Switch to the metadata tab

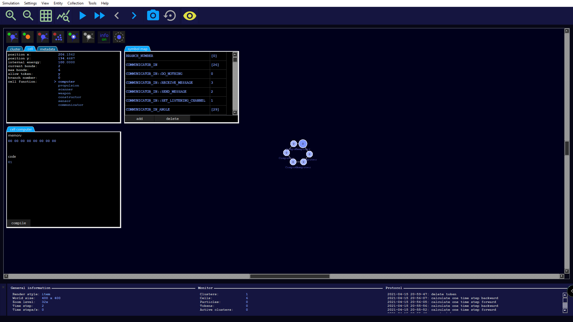point(47,49)
